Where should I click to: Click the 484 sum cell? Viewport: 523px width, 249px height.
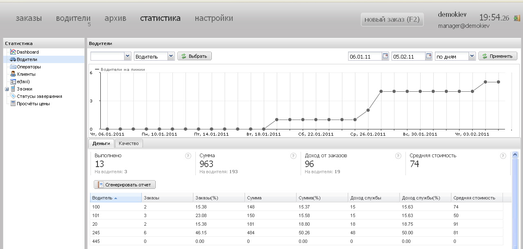(x=271, y=233)
